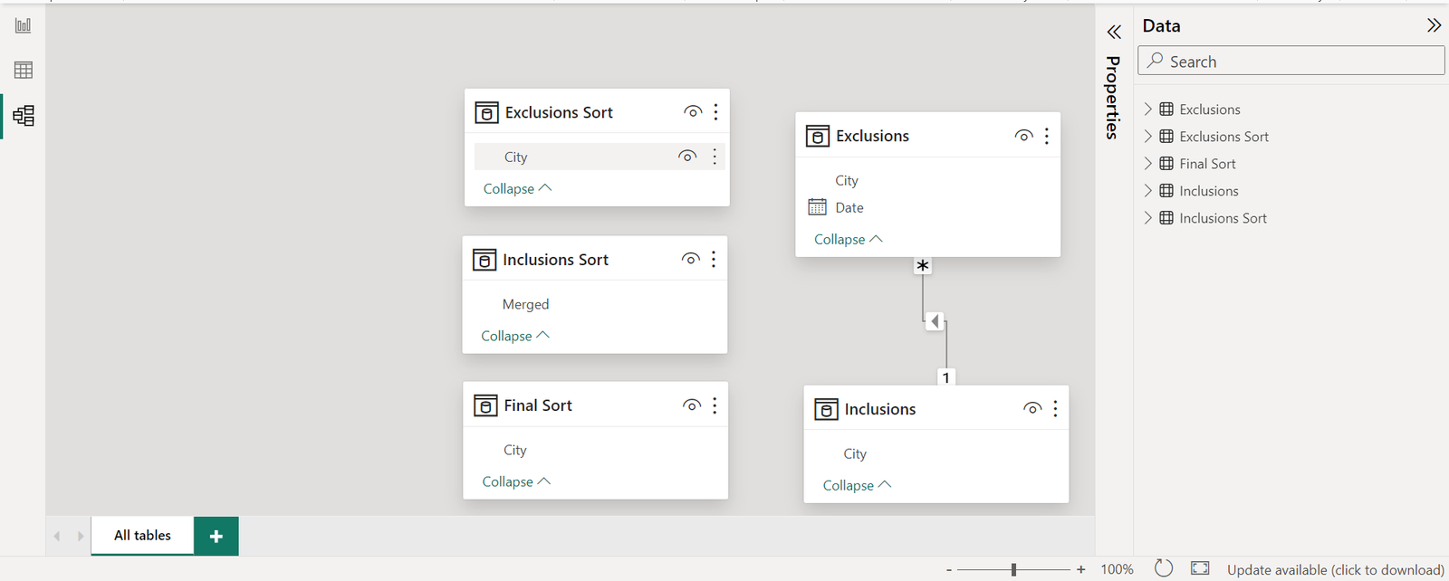Image resolution: width=1449 pixels, height=581 pixels.
Task: Open the Table view icon
Action: (x=24, y=70)
